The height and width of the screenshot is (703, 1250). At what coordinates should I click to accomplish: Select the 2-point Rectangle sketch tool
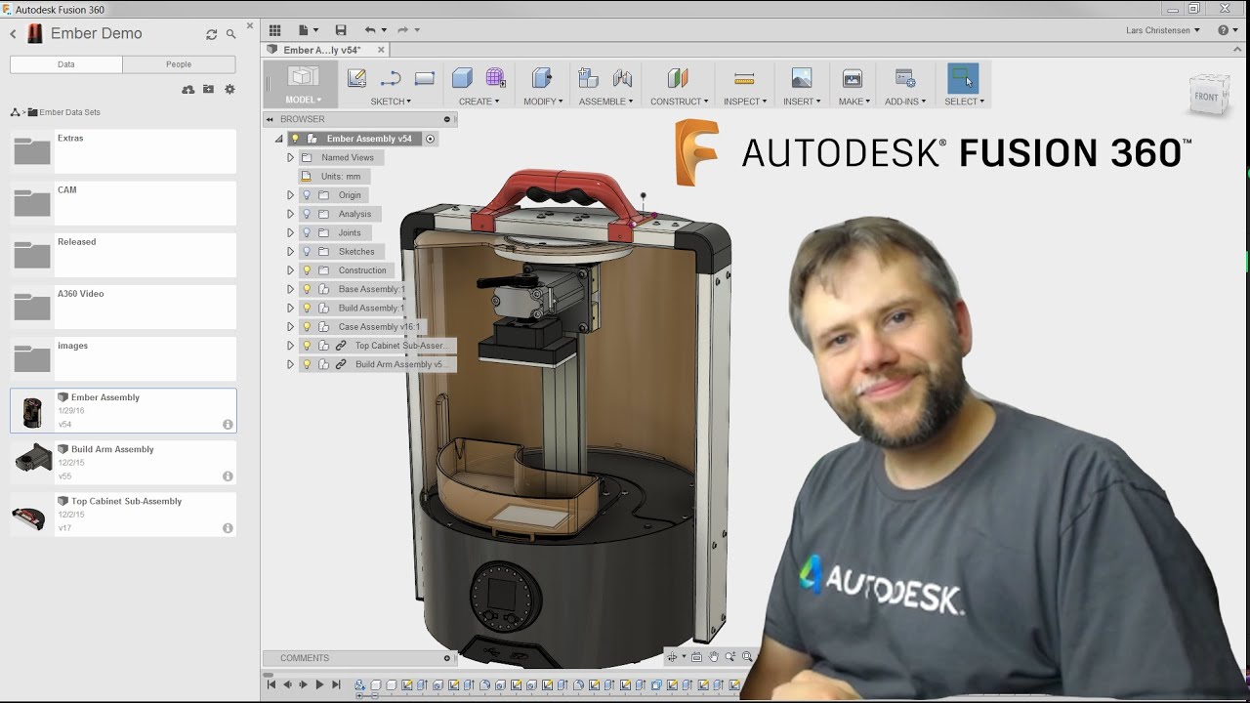(424, 78)
